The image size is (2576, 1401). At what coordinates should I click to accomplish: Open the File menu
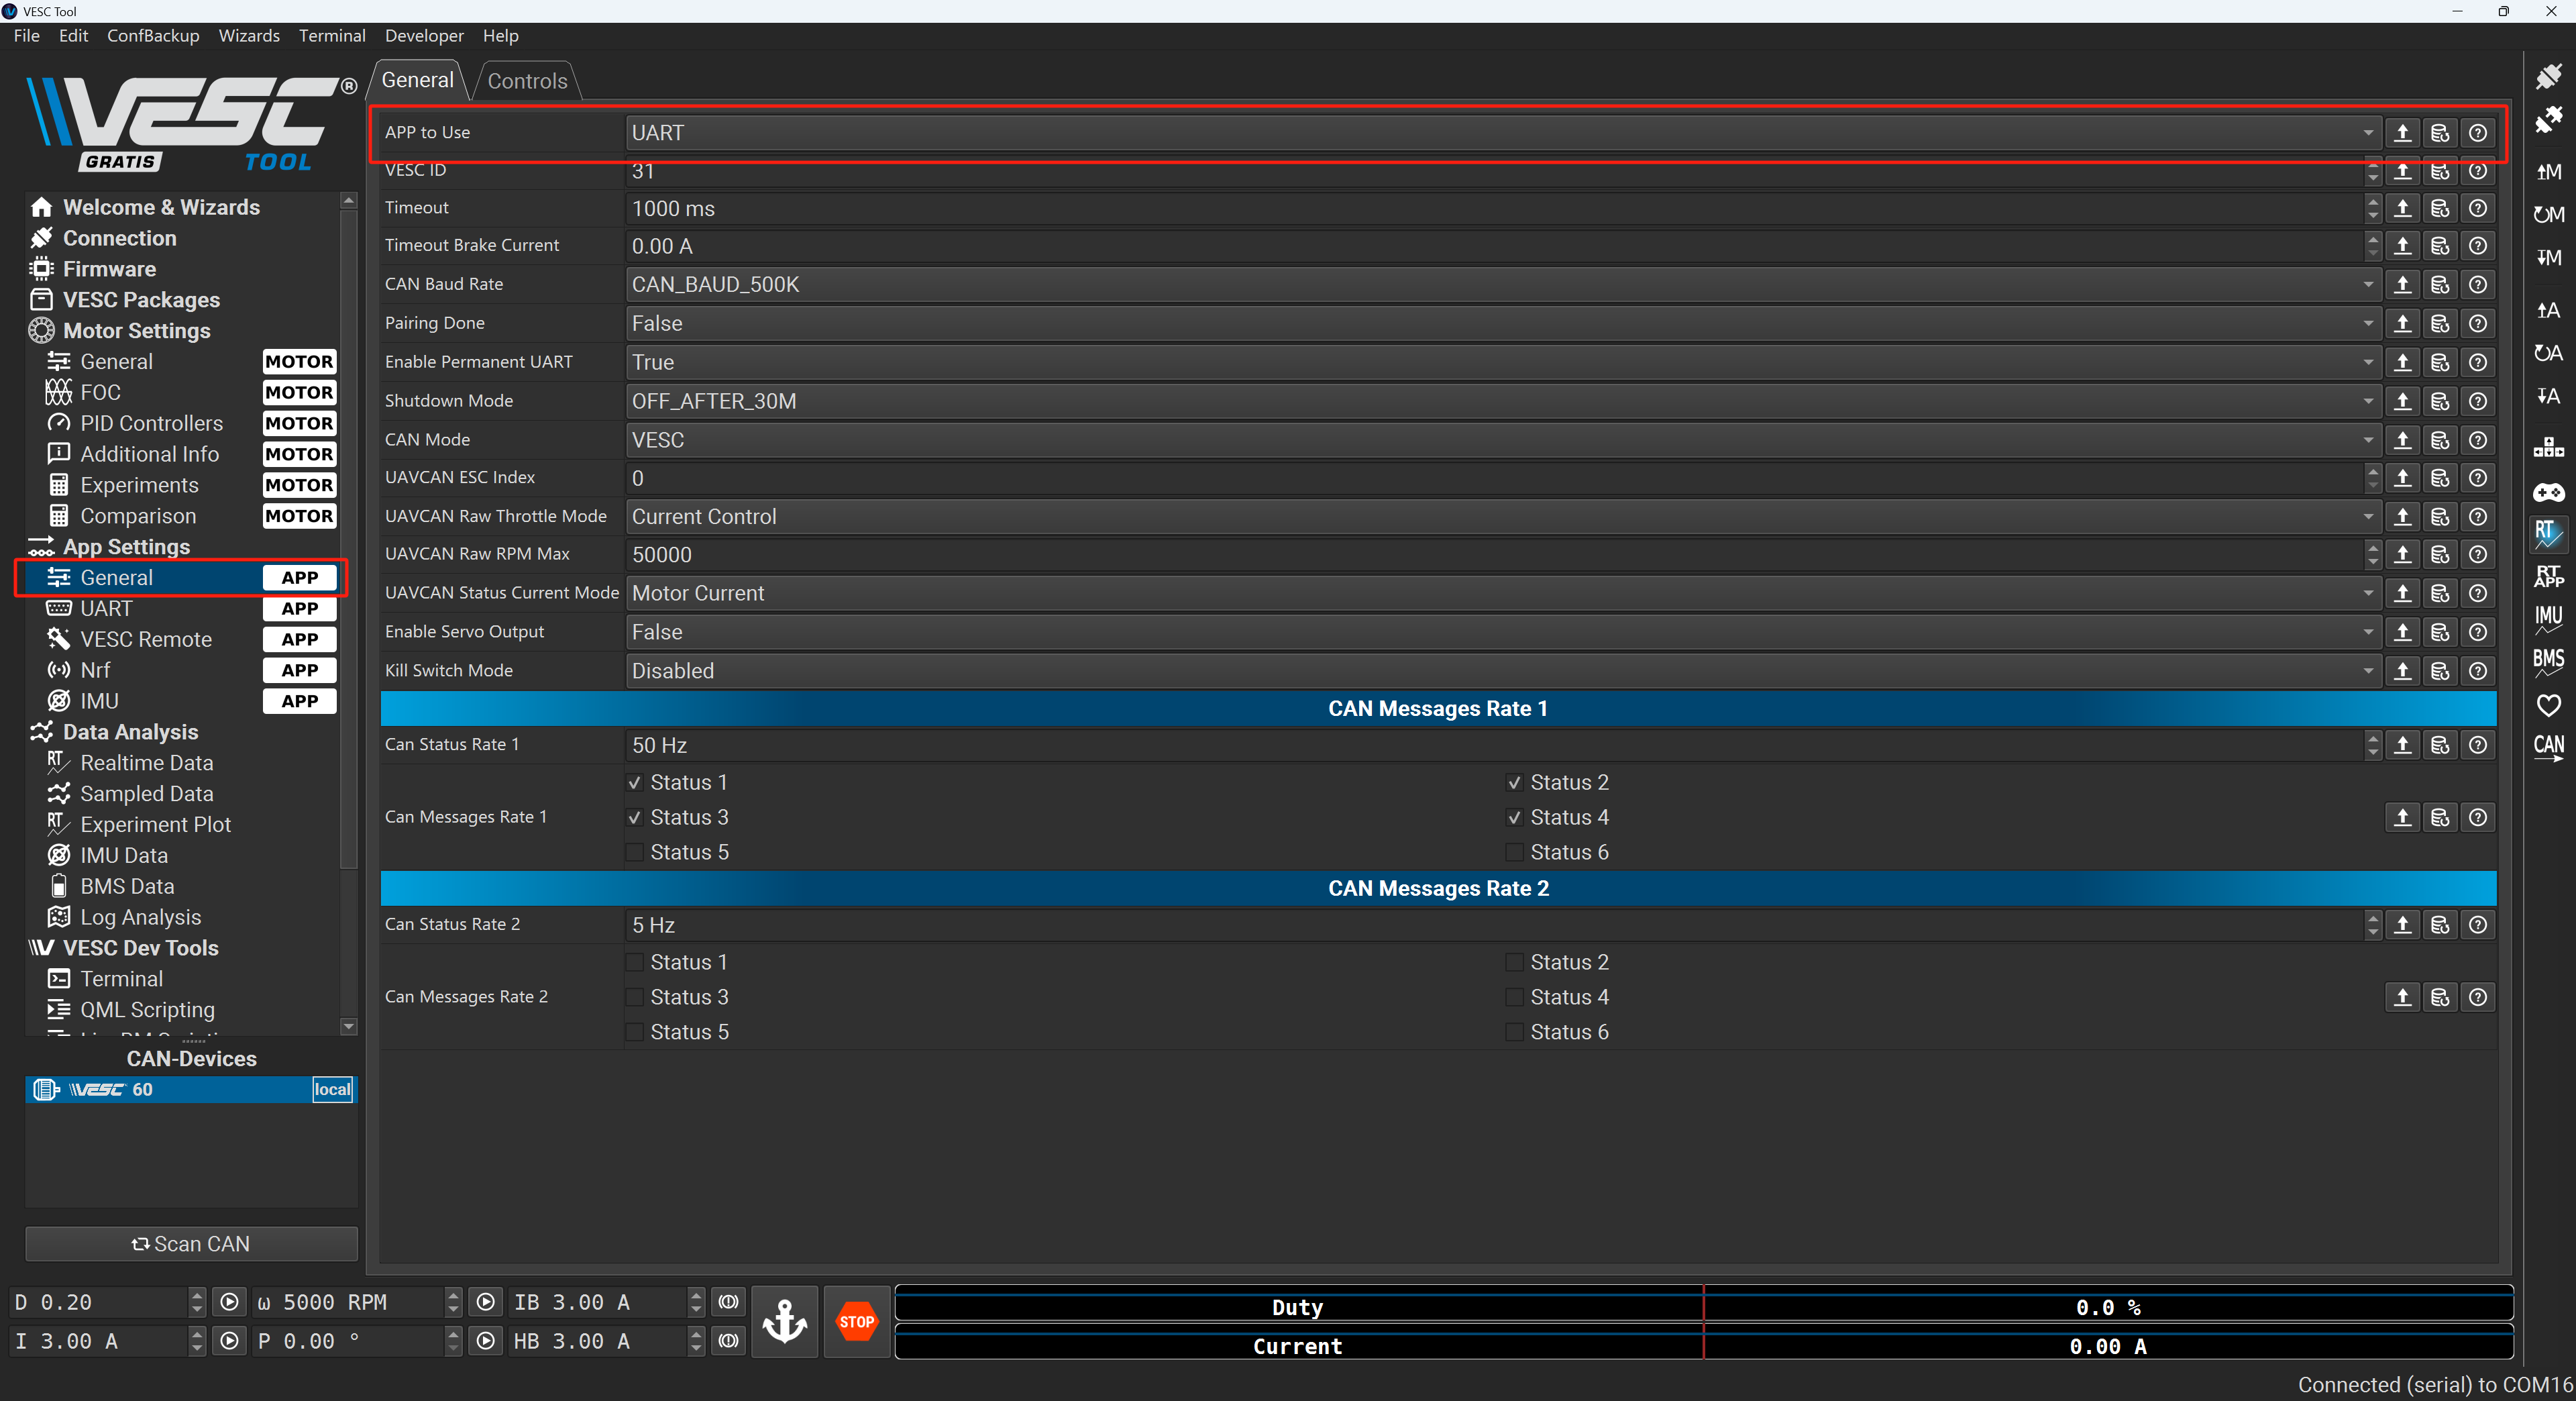click(x=27, y=36)
